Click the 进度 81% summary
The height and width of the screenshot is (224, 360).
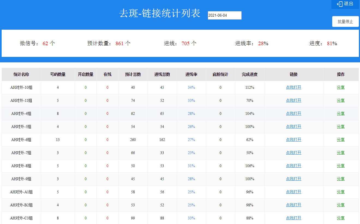pyautogui.click(x=323, y=43)
